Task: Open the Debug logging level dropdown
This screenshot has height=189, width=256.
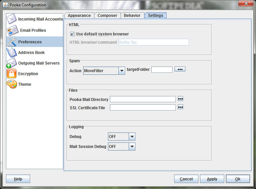Action: tap(122, 136)
